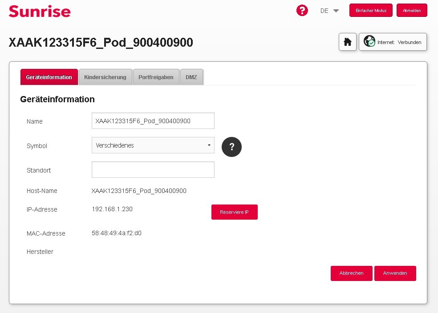
Task: Click the dark help icon beside Symbol
Action: pyautogui.click(x=231, y=147)
